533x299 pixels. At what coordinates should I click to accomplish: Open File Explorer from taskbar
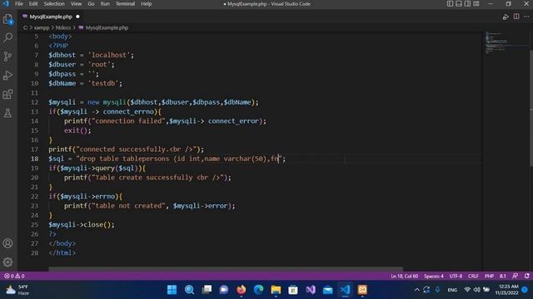pyautogui.click(x=276, y=290)
